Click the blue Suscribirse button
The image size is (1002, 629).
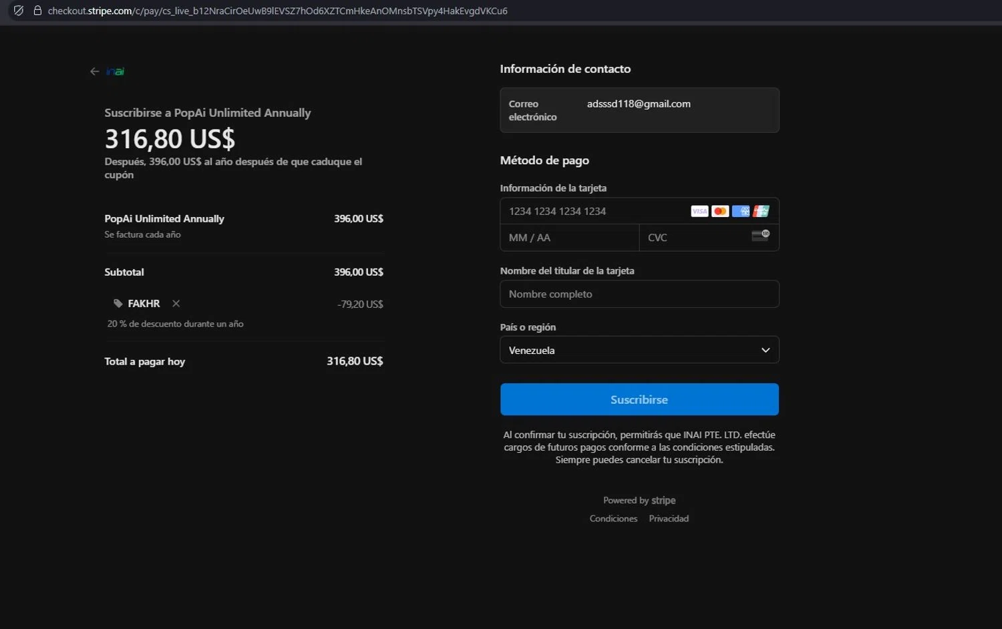pyautogui.click(x=639, y=399)
